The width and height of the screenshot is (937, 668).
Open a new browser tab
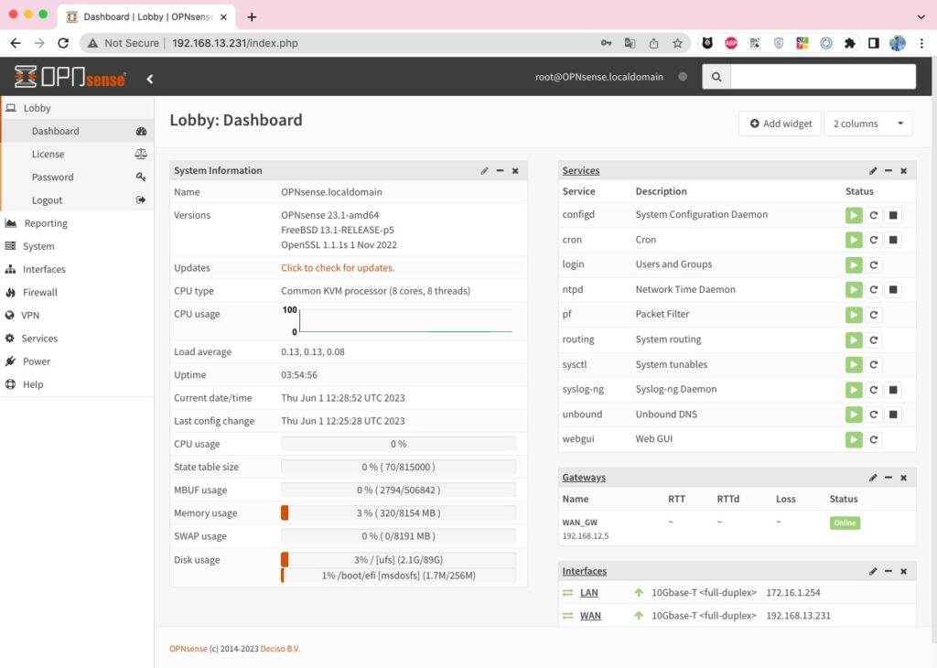click(x=252, y=16)
